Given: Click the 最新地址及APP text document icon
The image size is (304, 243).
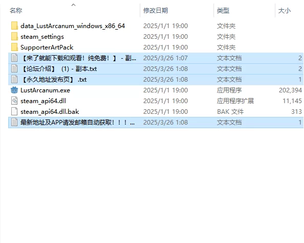Looking at the screenshot, I should [x=14, y=123].
